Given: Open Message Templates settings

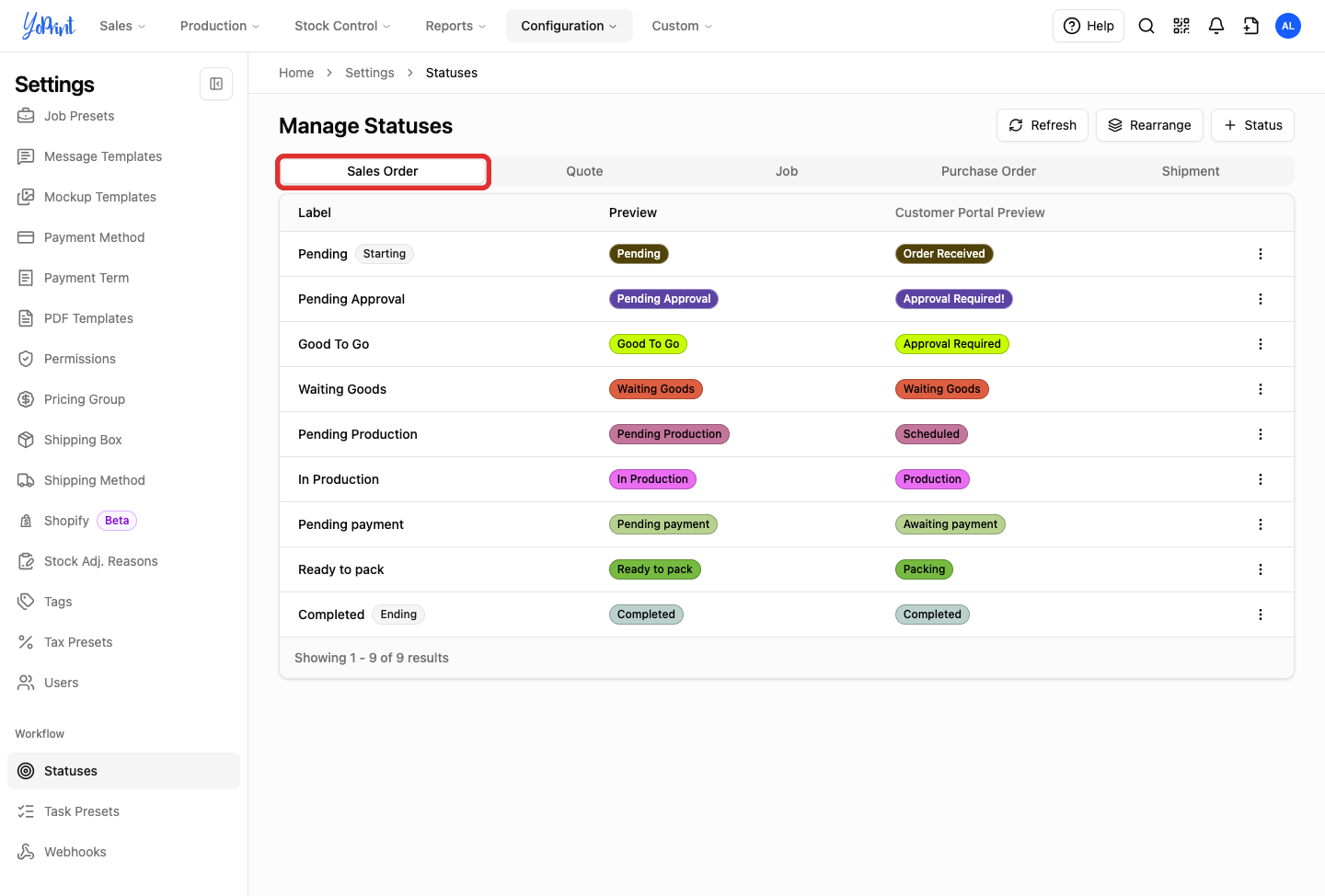Looking at the screenshot, I should (103, 156).
